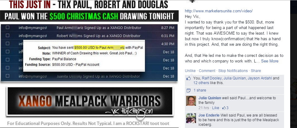
Task: Open Julia Quinlan's profile picture
Action: (191, 101)
